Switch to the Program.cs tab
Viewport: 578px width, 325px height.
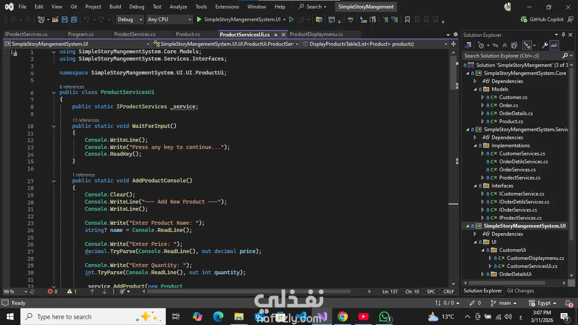tap(81, 34)
